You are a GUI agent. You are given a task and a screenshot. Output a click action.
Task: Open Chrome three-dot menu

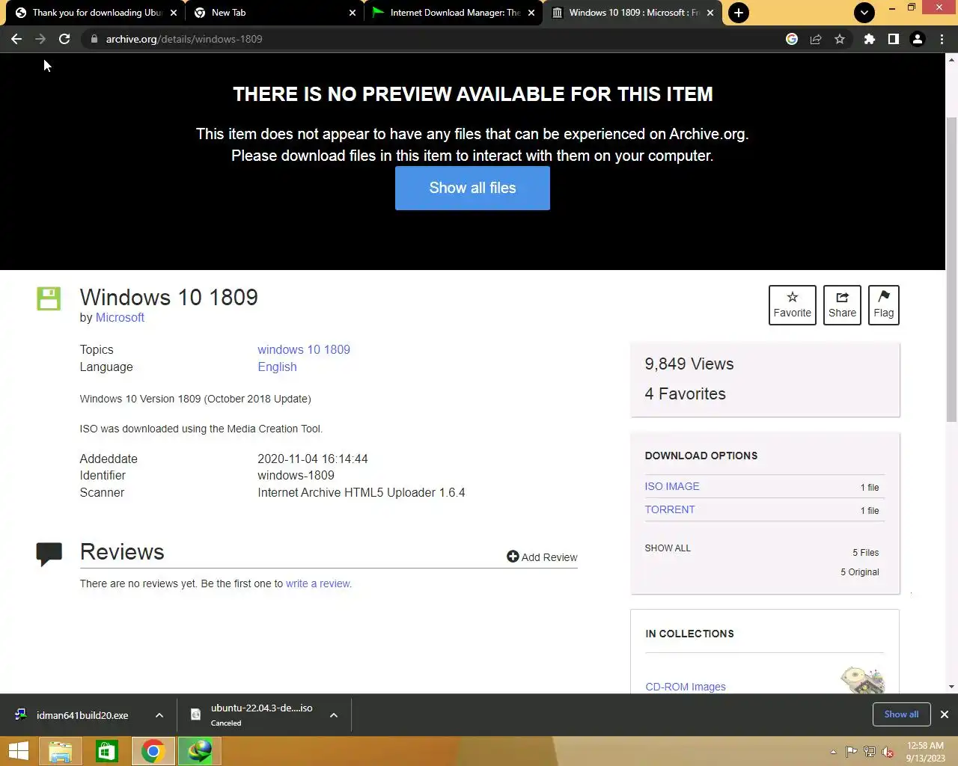point(942,39)
